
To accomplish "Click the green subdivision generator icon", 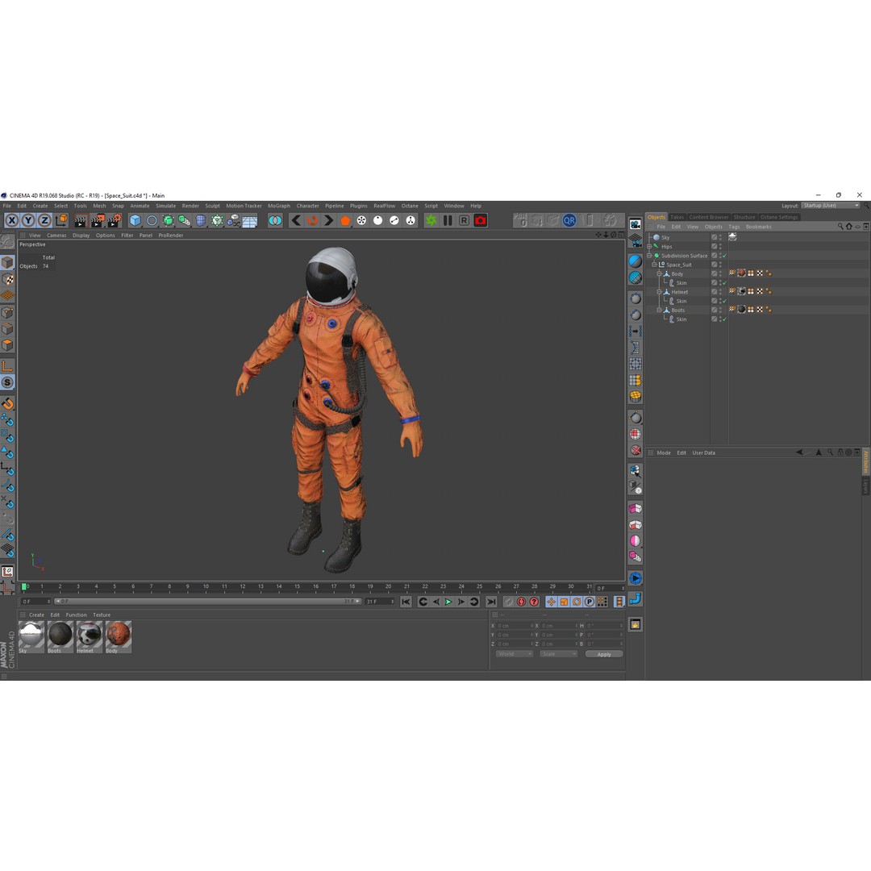I will pyautogui.click(x=168, y=220).
